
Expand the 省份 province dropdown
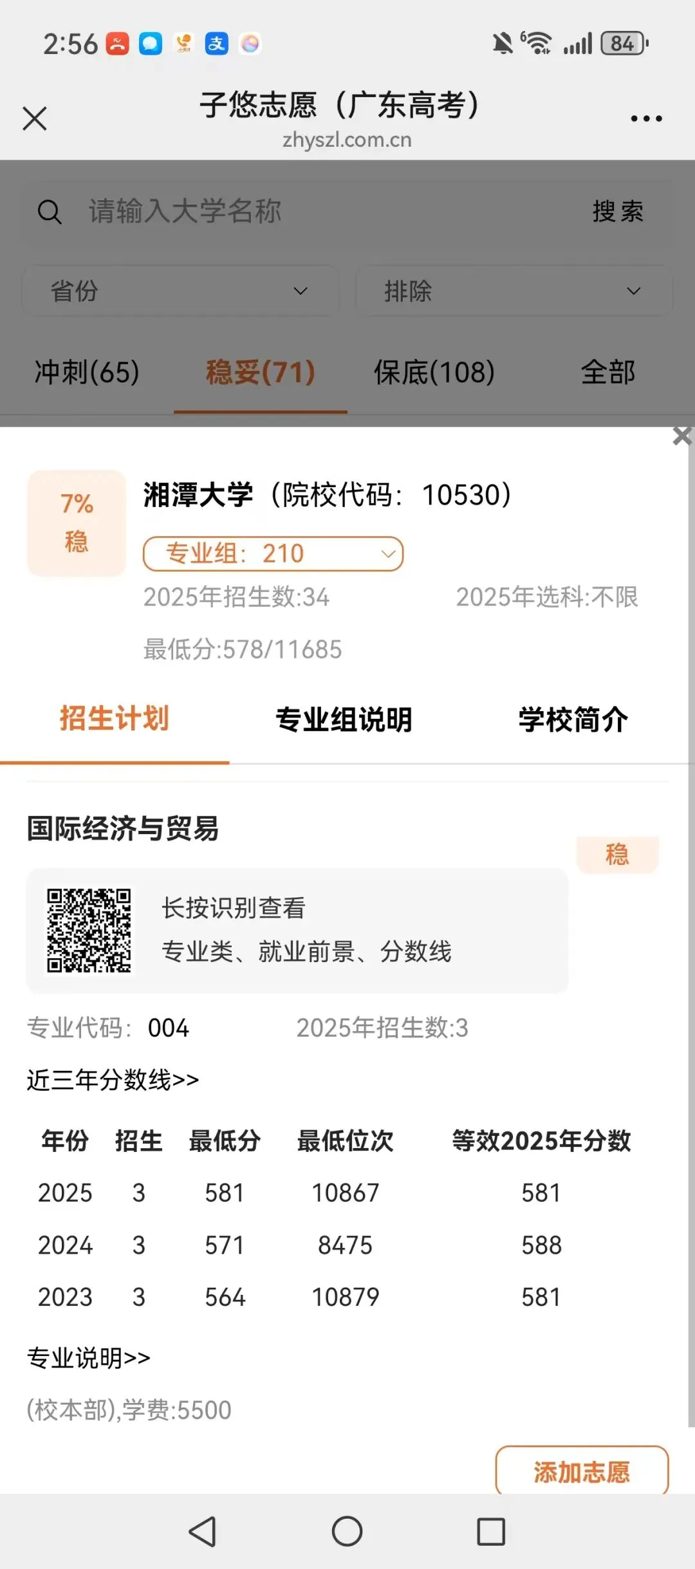click(x=180, y=291)
